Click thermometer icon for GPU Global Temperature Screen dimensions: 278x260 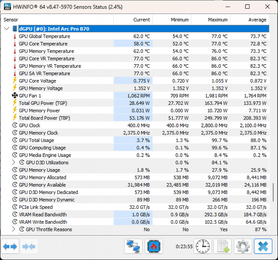click(15, 36)
